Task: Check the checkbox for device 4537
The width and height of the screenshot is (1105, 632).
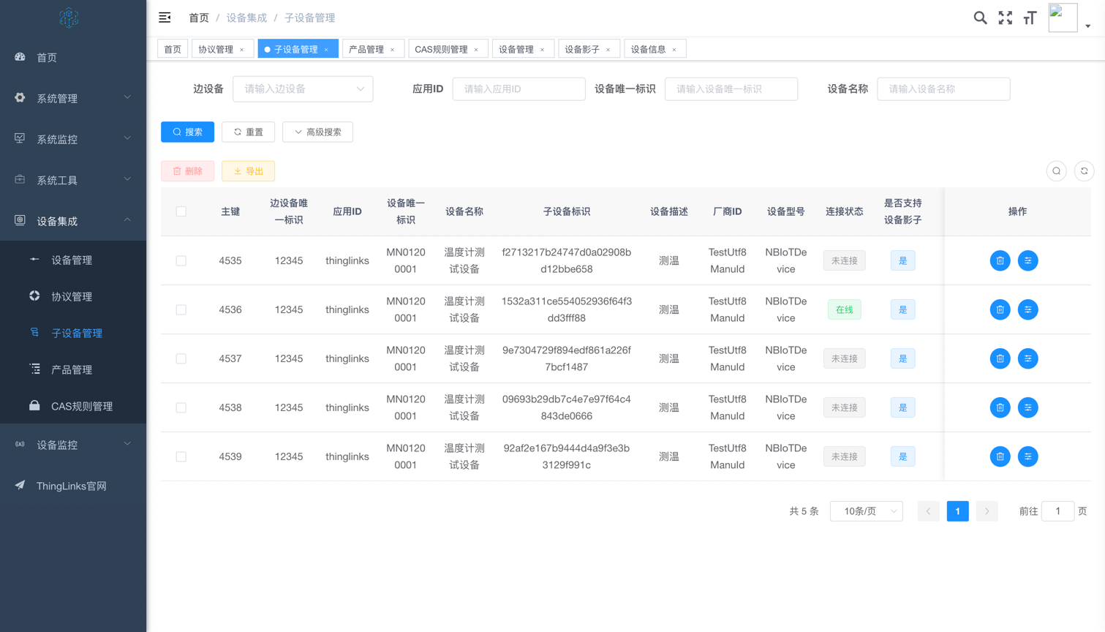Action: [x=181, y=358]
